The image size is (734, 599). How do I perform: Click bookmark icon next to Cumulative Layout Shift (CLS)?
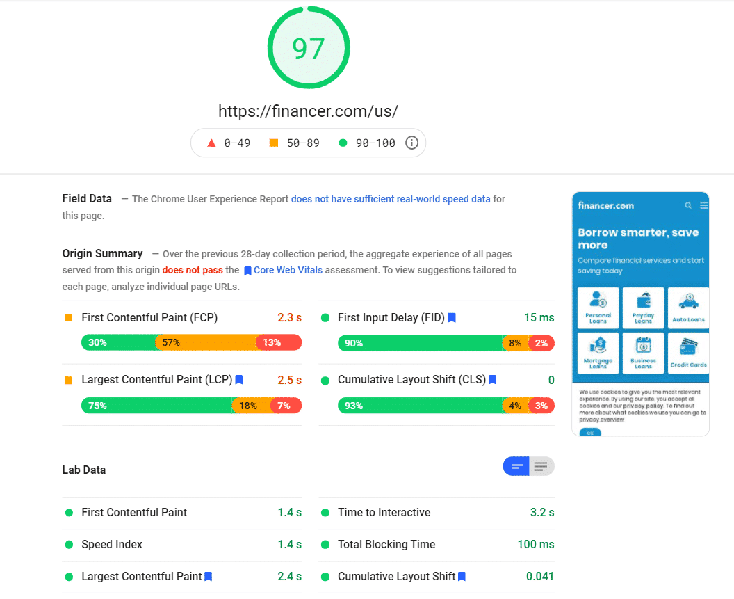click(x=492, y=380)
